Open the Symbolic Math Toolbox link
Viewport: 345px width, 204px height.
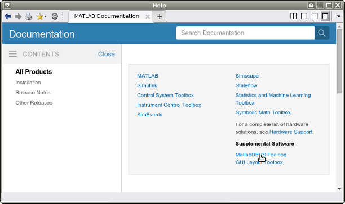coord(263,112)
